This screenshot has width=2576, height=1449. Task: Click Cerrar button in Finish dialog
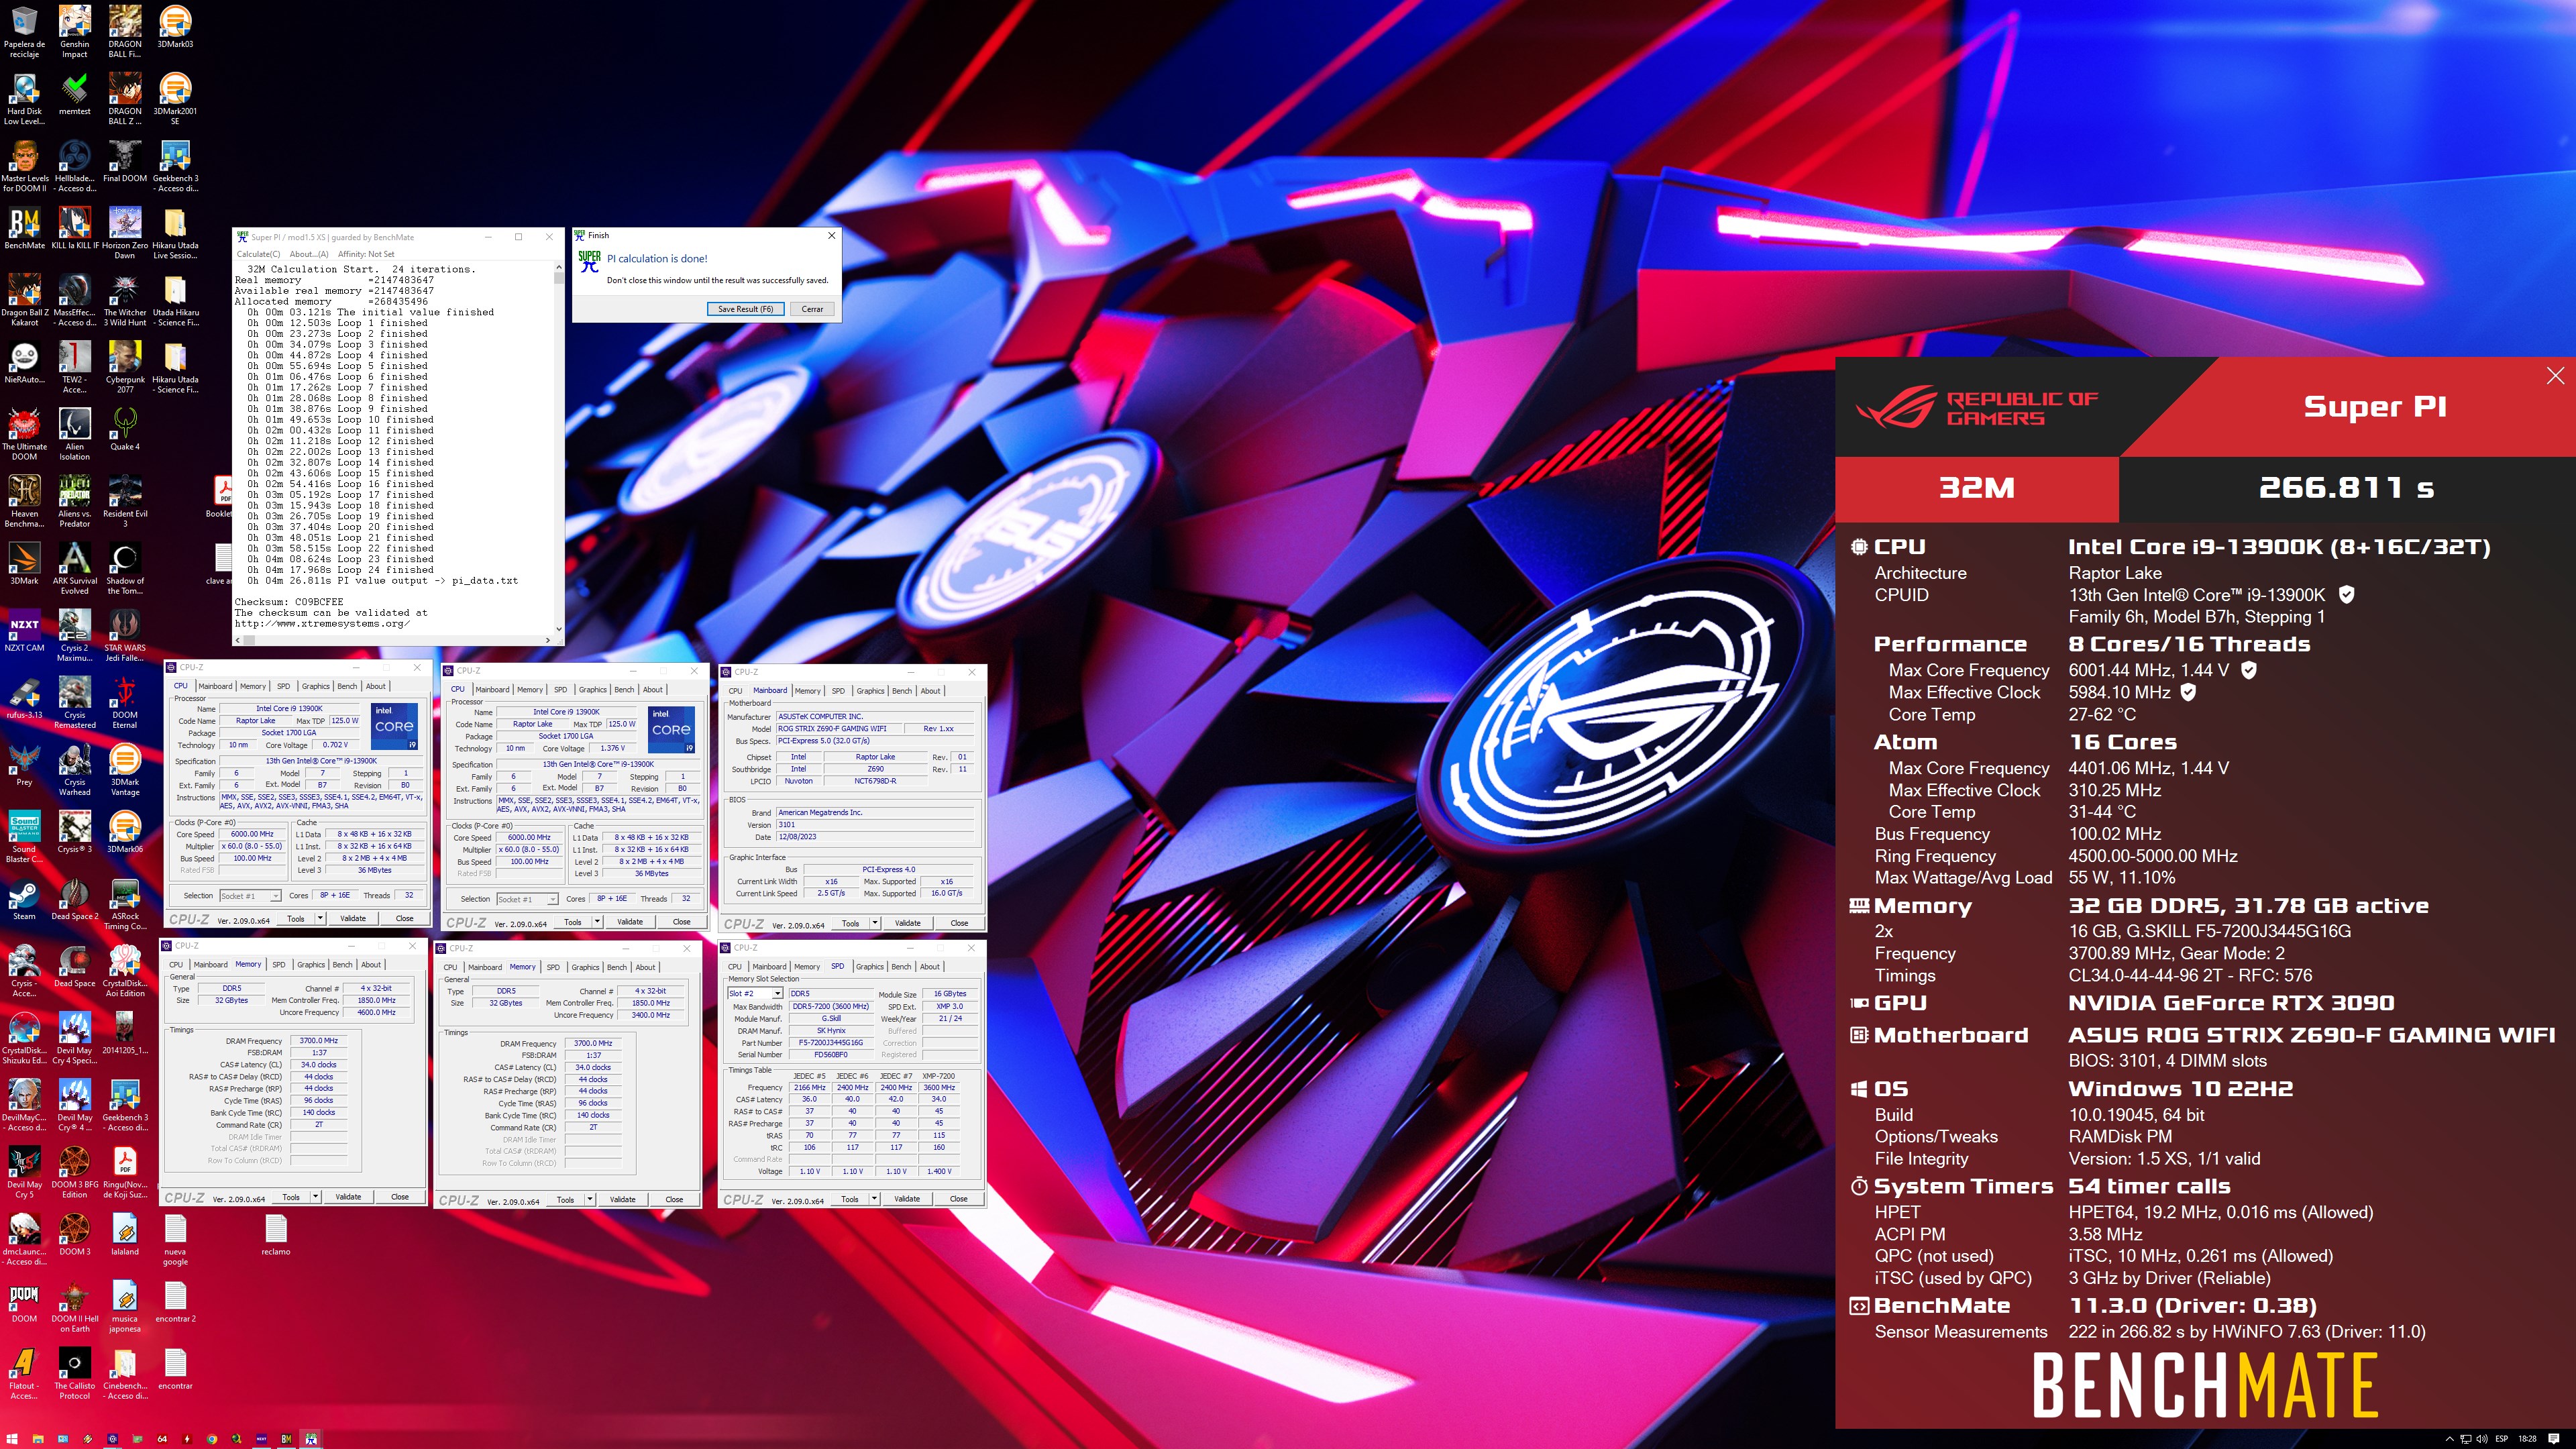(812, 309)
